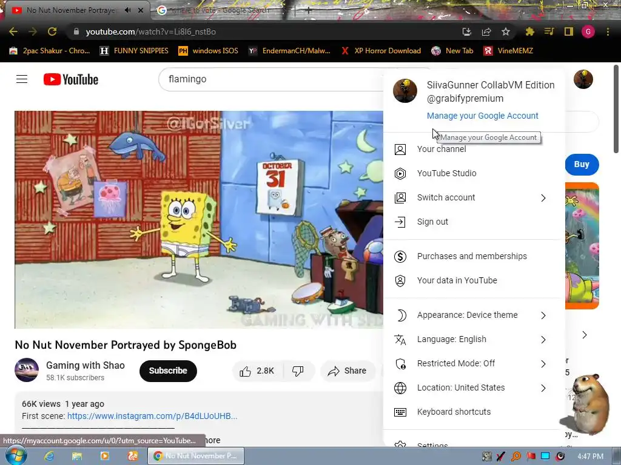Image resolution: width=621 pixels, height=465 pixels.
Task: Open the YouTube hamburger guide menu
Action: click(22, 79)
